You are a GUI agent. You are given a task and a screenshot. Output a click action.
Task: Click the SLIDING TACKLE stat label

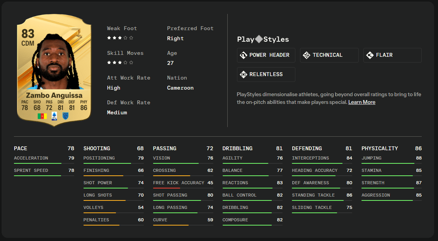312,207
